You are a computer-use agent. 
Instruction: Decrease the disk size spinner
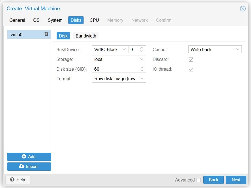click(142, 70)
